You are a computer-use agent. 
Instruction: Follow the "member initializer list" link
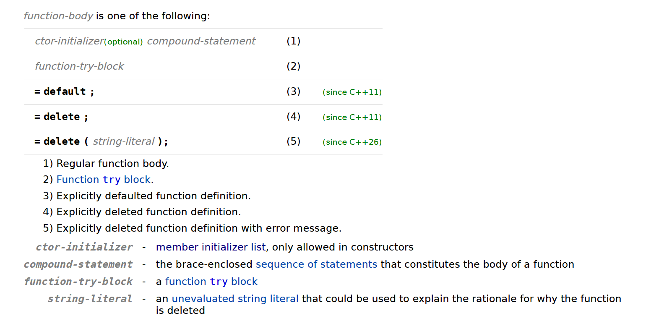point(211,247)
